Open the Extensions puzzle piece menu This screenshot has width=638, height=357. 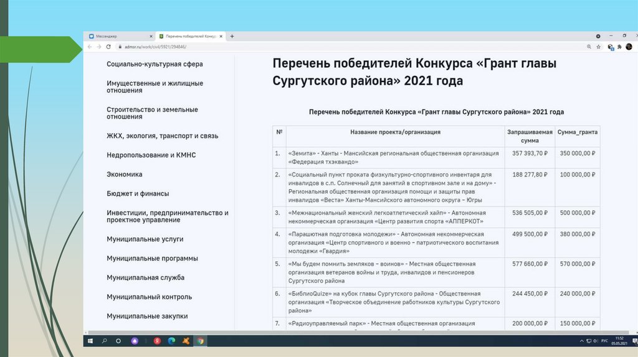click(619, 47)
